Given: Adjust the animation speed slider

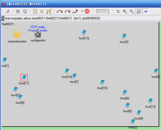Looking at the screenshot, I should click(x=102, y=11).
